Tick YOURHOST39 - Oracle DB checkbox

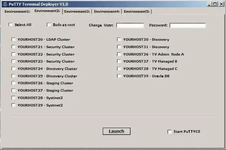click(x=119, y=76)
